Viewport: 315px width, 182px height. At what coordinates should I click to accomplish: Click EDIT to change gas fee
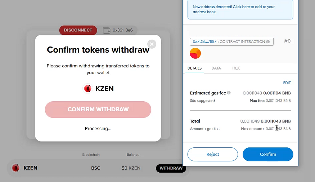[x=287, y=83]
